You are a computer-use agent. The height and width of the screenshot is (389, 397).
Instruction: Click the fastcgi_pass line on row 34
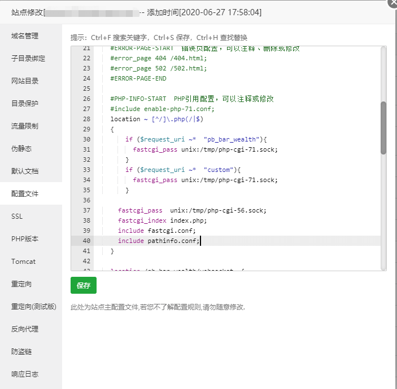click(x=206, y=180)
